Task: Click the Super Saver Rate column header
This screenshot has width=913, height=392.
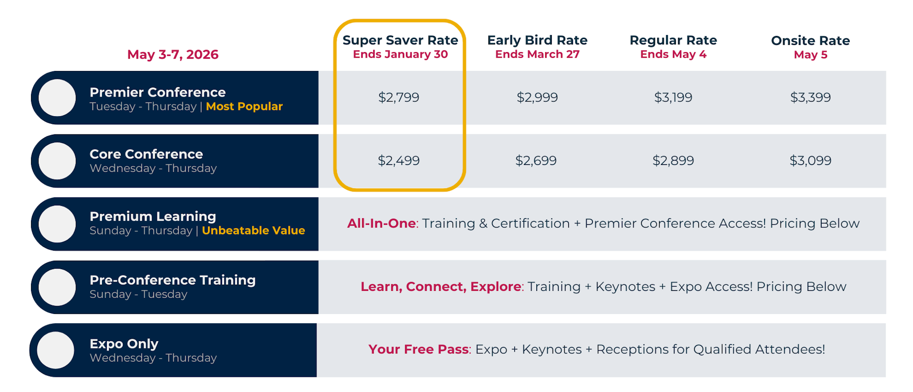Action: coord(400,40)
